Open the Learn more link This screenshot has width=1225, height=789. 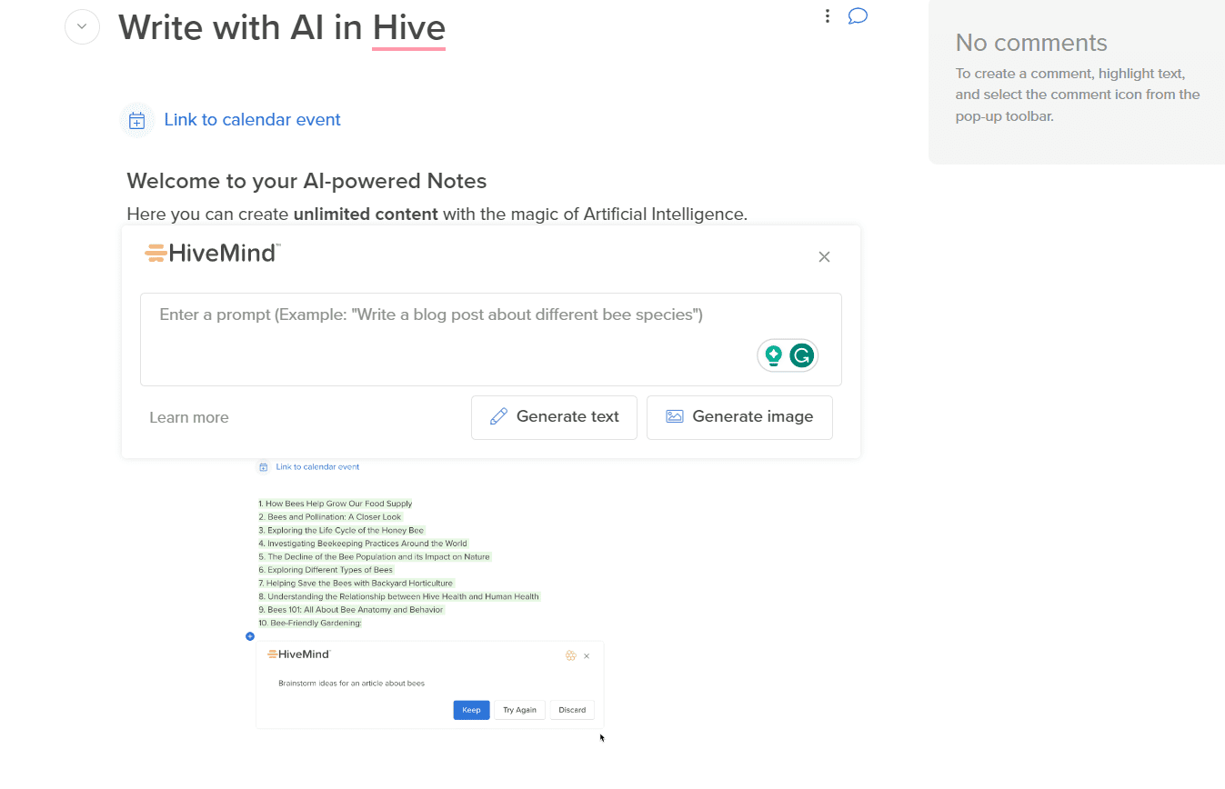188,416
